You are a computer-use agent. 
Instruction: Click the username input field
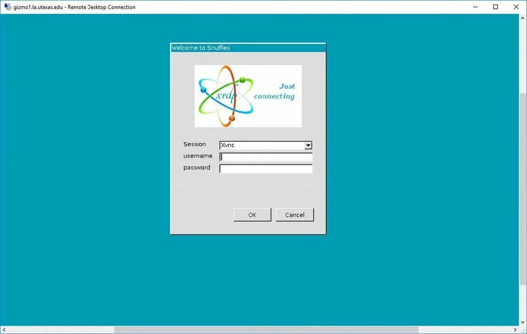pos(265,157)
